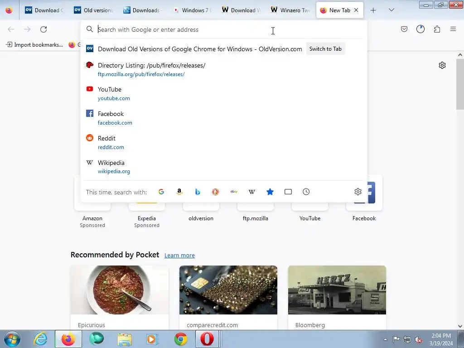
Task: Open the network tray icon
Action: [407, 339]
